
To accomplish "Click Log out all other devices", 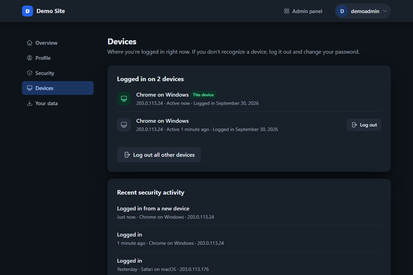I will click(159, 155).
